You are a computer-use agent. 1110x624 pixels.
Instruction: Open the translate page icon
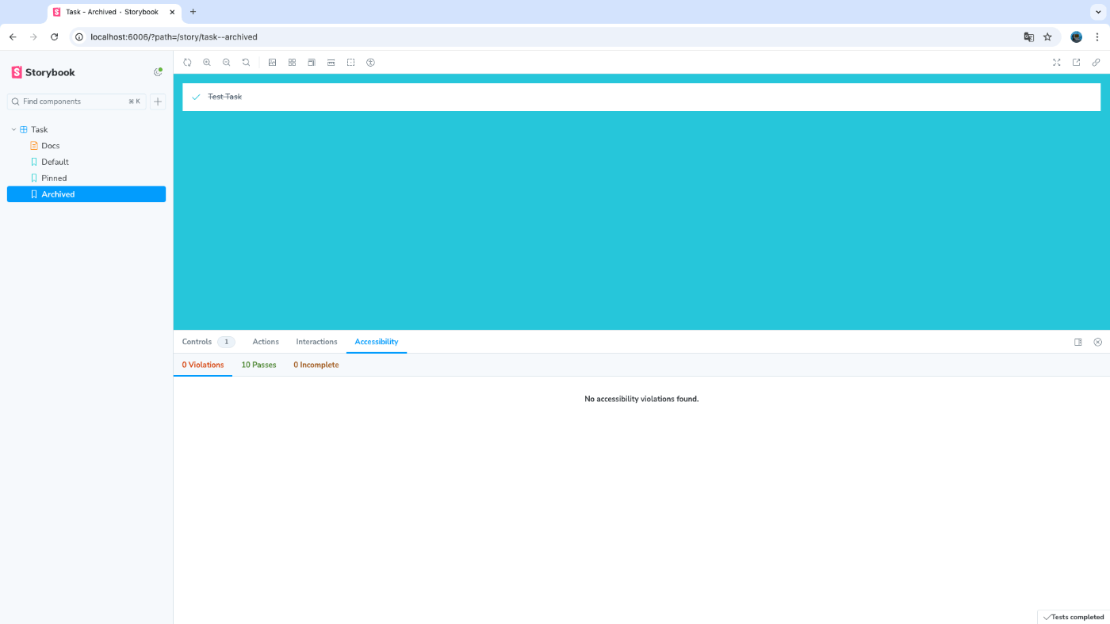(1028, 36)
